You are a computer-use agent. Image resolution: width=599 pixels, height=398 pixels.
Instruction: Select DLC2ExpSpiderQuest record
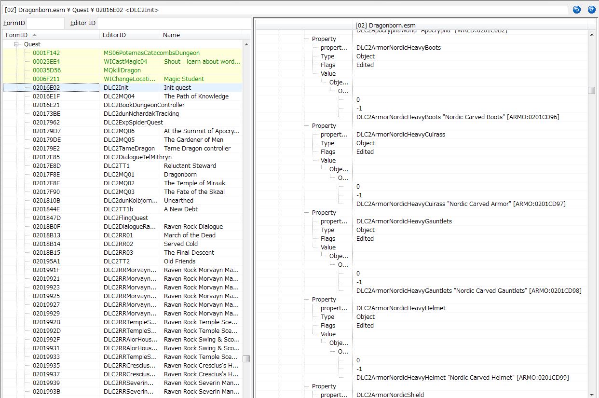point(123,122)
